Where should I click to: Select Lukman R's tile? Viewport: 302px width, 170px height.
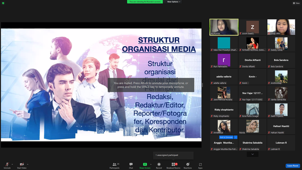point(281,143)
